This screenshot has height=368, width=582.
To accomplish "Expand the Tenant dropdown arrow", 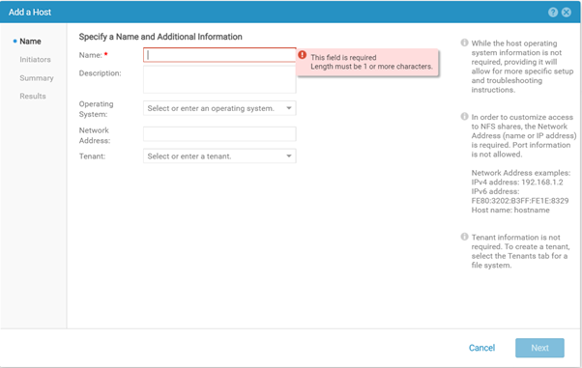I will 289,156.
